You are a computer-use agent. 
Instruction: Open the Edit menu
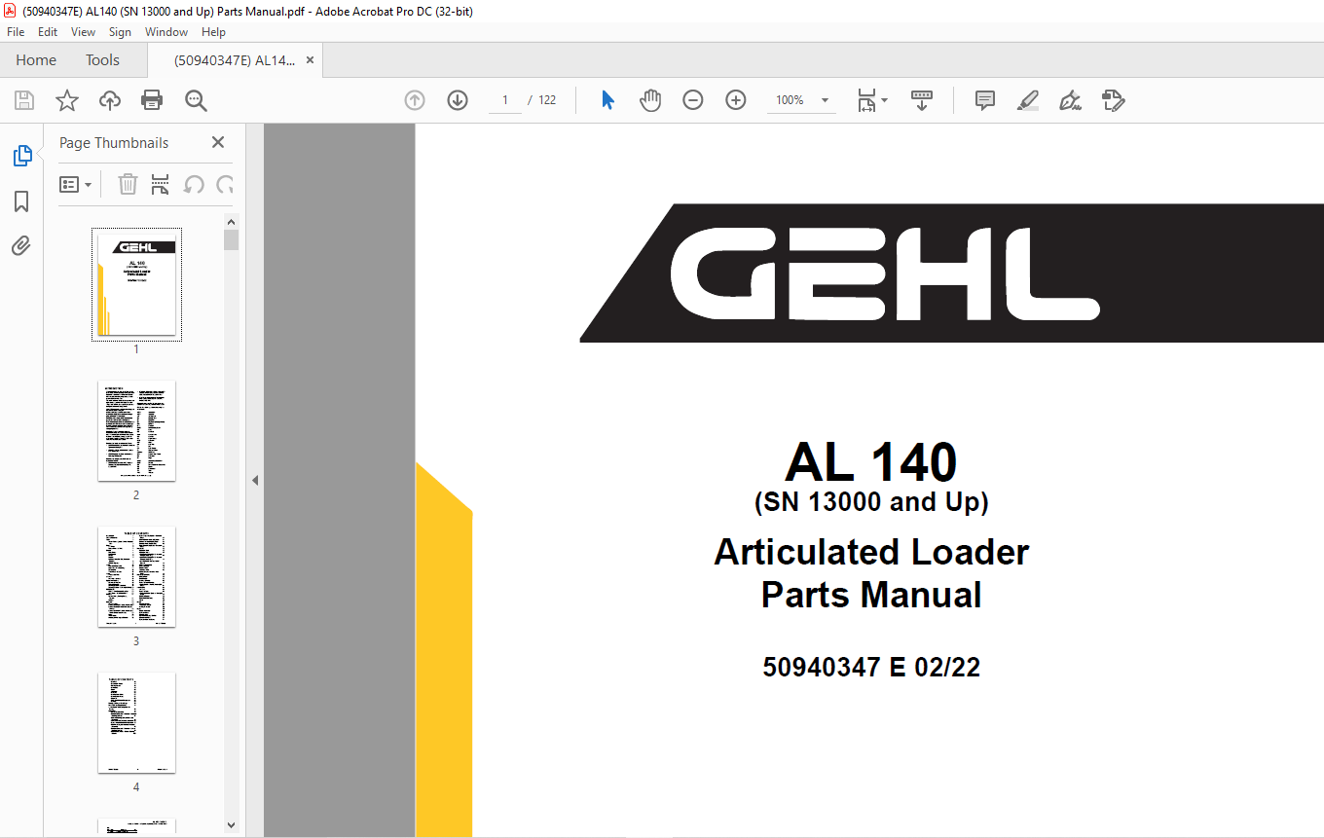(x=48, y=32)
